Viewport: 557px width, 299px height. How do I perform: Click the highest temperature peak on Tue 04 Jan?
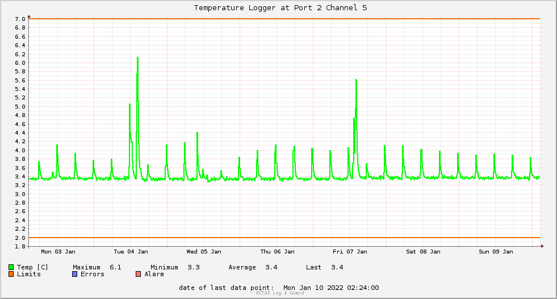[x=137, y=59]
